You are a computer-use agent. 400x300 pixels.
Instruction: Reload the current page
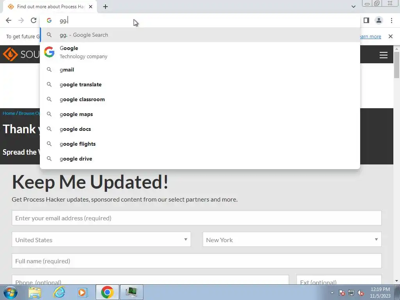tap(34, 20)
